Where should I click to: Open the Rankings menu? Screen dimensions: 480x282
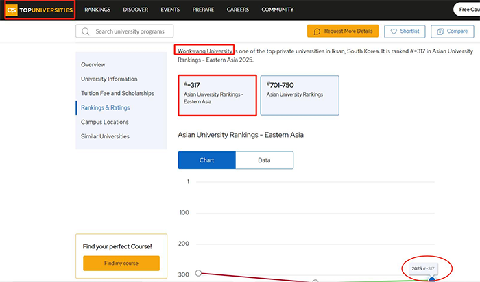point(97,10)
